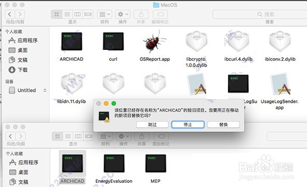The width and height of the screenshot is (307, 187).
Task: Switch lower window to icon view
Action: coord(57,136)
